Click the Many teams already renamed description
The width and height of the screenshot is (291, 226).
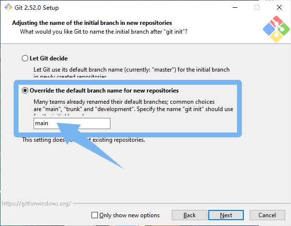[133, 107]
